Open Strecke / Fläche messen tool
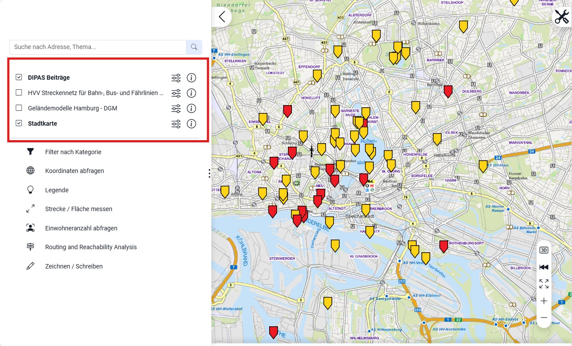Viewport: 572px width, 346px height. point(79,209)
